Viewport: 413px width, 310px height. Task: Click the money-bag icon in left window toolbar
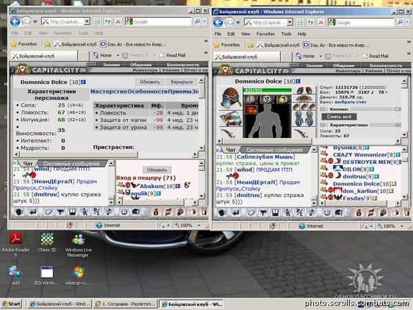pyautogui.click(x=156, y=212)
